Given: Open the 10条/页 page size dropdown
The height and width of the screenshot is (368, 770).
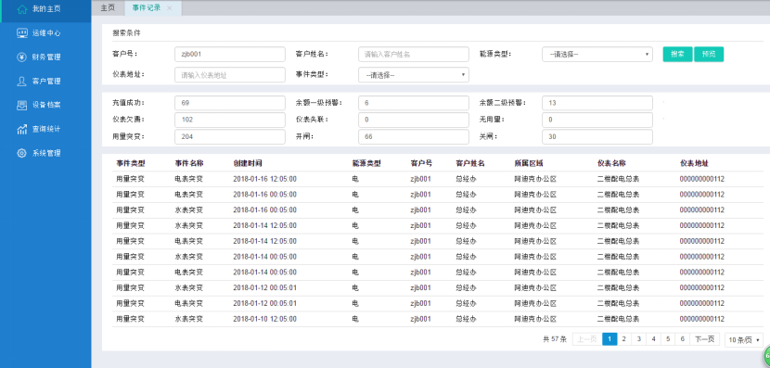Looking at the screenshot, I should pyautogui.click(x=744, y=339).
